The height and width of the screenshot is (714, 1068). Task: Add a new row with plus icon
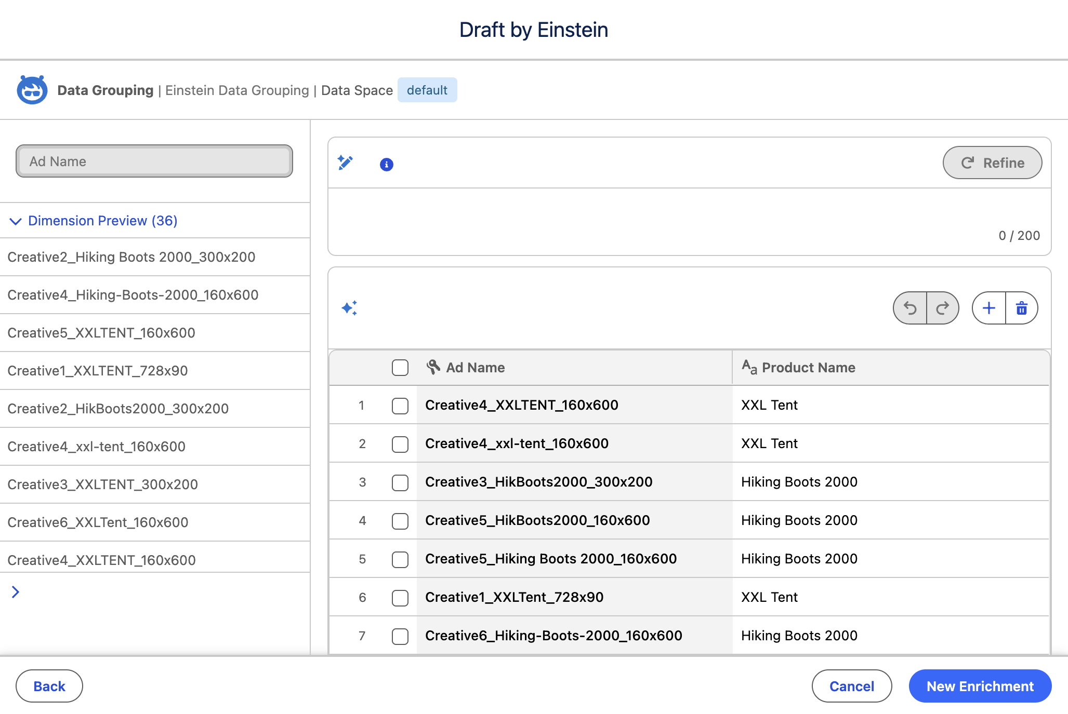(989, 308)
